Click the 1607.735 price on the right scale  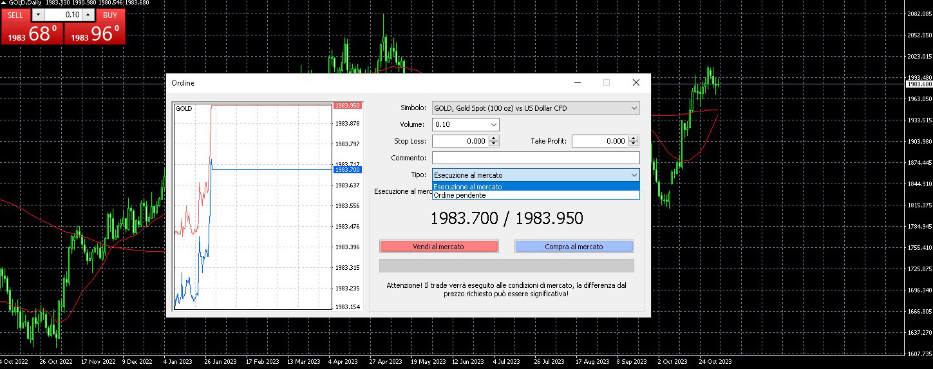pos(919,354)
